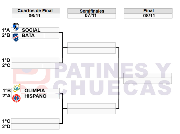180x134 pixels.
Task: Click the upper slot of the Final match
Action: tap(147, 75)
